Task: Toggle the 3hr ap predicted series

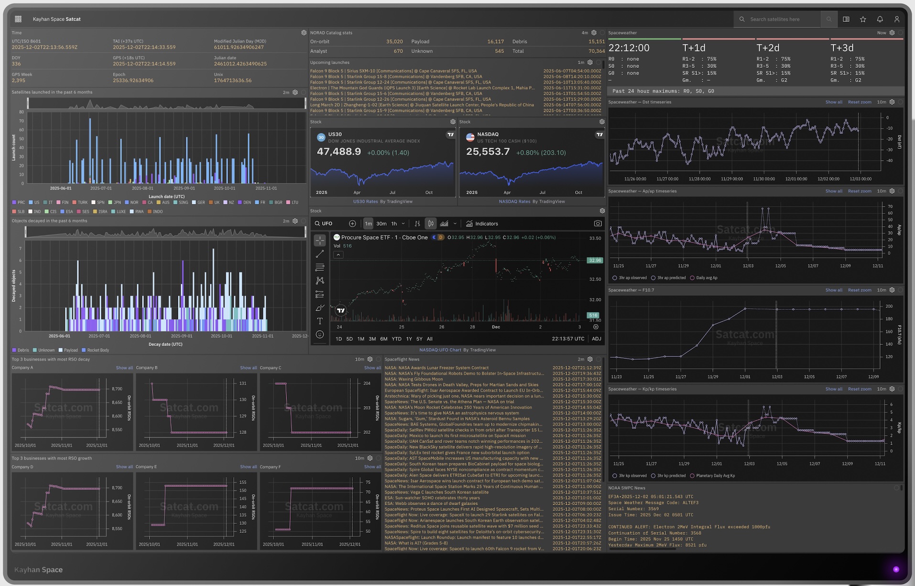Action: point(653,277)
